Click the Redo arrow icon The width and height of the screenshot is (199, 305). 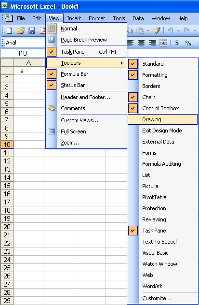(x=186, y=30)
